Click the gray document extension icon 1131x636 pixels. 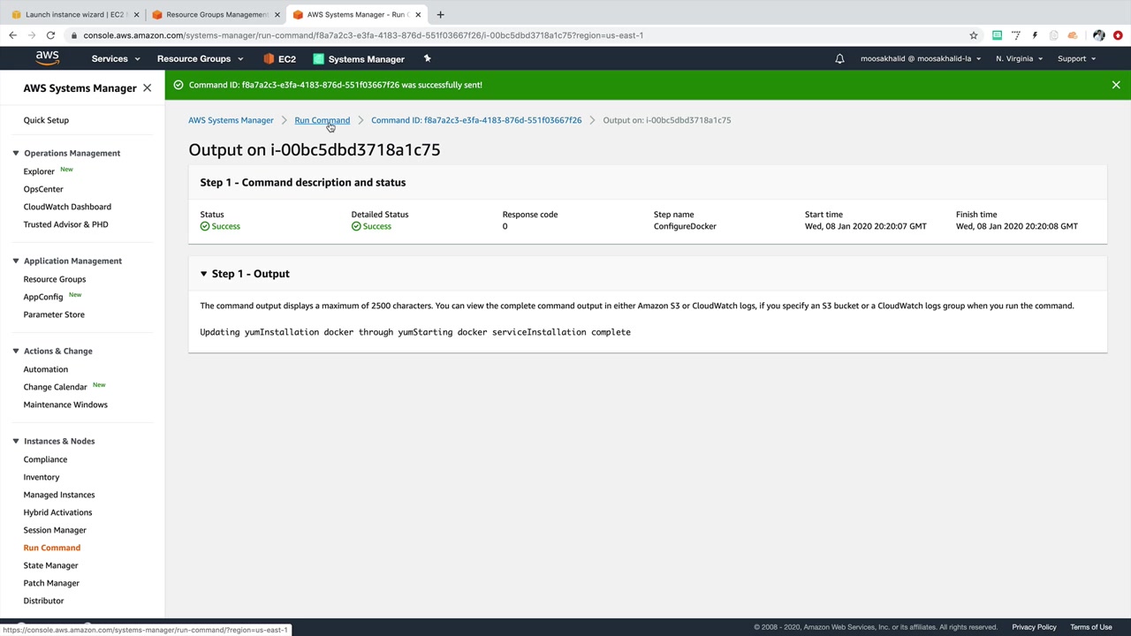pyautogui.click(x=1053, y=35)
